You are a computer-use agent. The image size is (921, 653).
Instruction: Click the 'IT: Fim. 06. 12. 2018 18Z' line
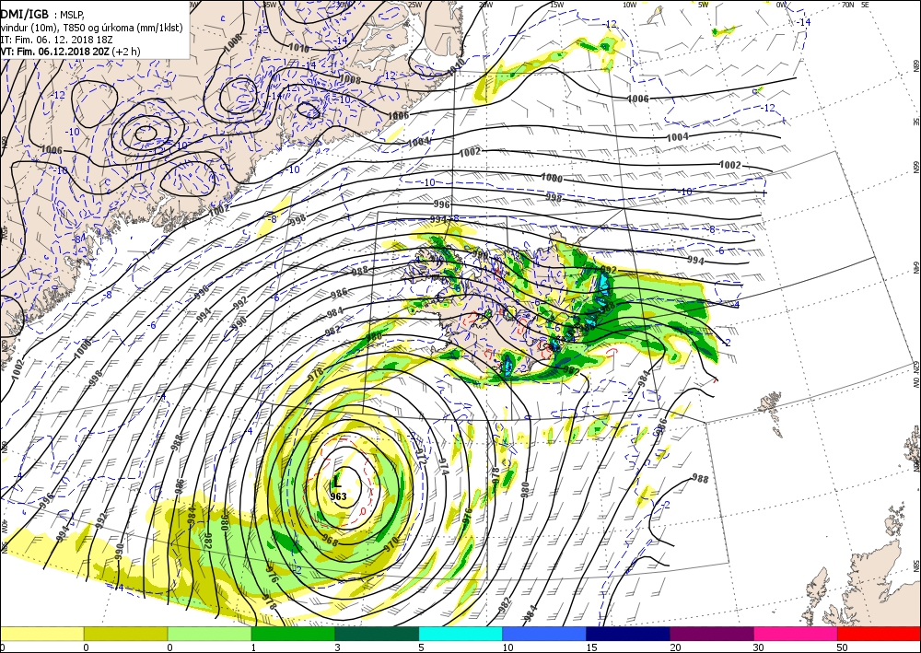56,40
